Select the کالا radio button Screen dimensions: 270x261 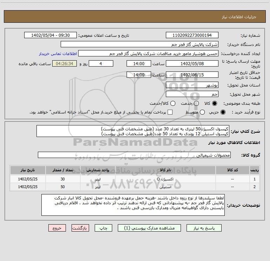coord(215,103)
